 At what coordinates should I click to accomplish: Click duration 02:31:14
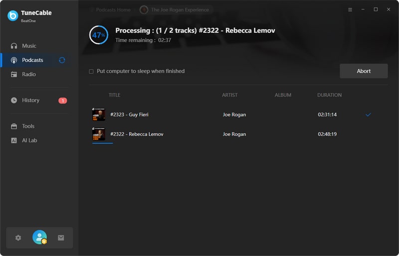(x=327, y=115)
